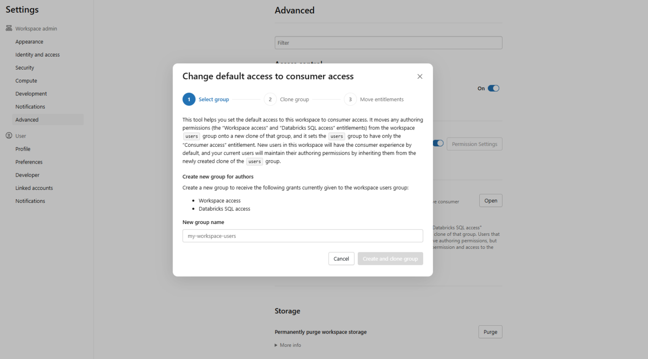This screenshot has width=648, height=359.
Task: Click the Filter settings field
Action: pyautogui.click(x=388, y=43)
